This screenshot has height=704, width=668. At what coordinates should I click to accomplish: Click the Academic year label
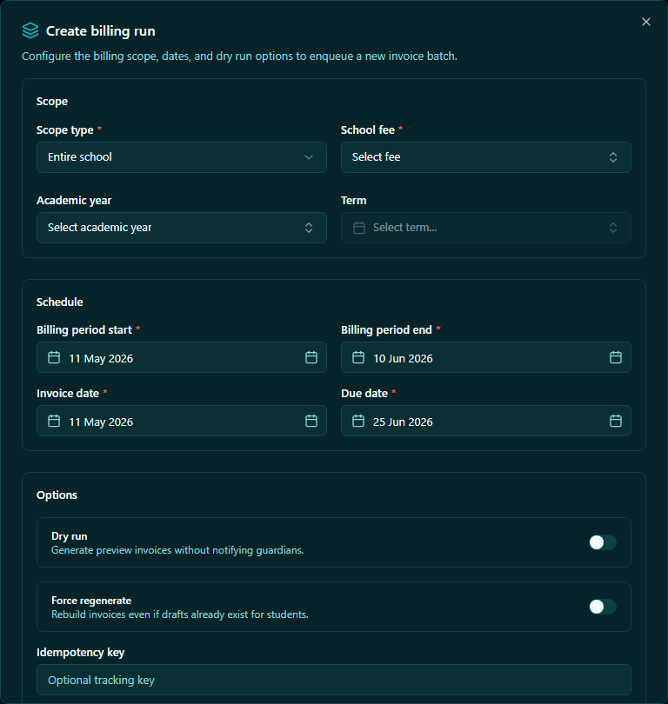(x=74, y=201)
